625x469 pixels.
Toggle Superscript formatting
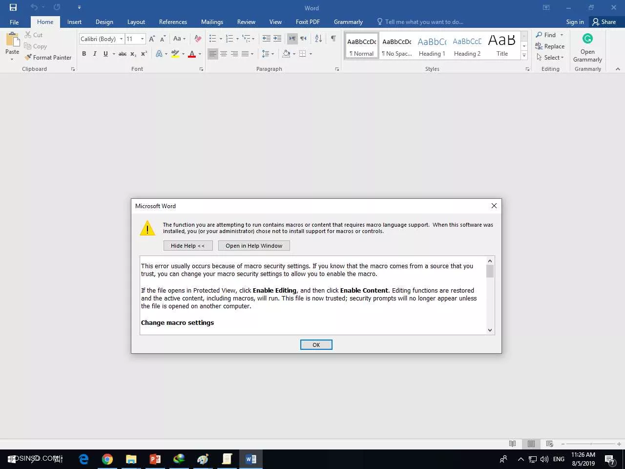(144, 54)
